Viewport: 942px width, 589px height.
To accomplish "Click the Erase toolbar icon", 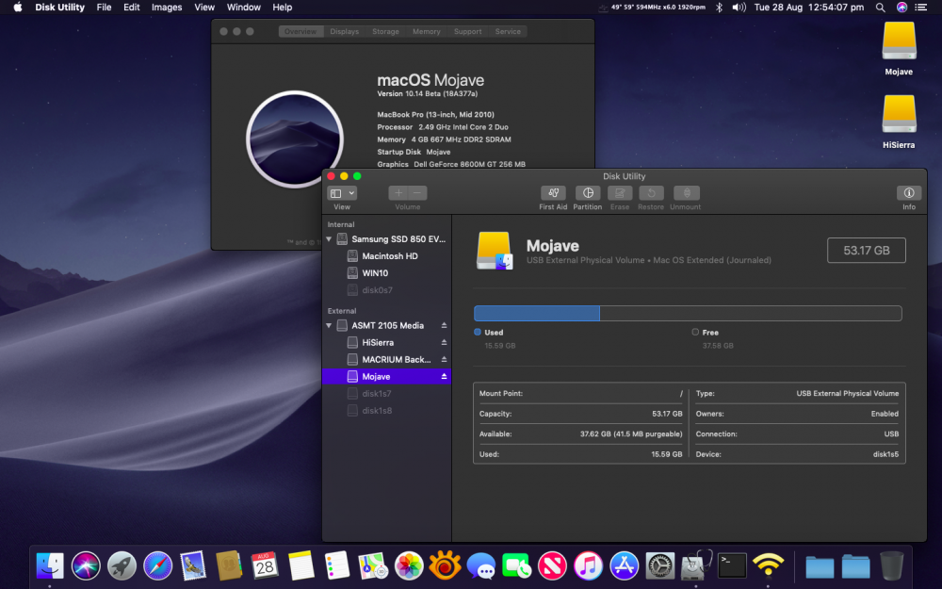I will click(x=620, y=193).
